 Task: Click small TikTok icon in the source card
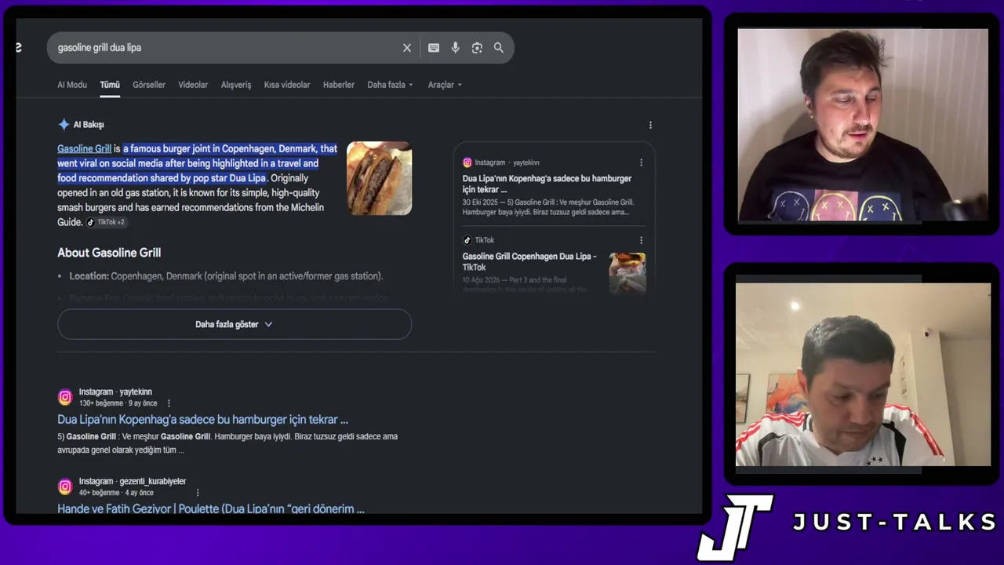coord(467,240)
